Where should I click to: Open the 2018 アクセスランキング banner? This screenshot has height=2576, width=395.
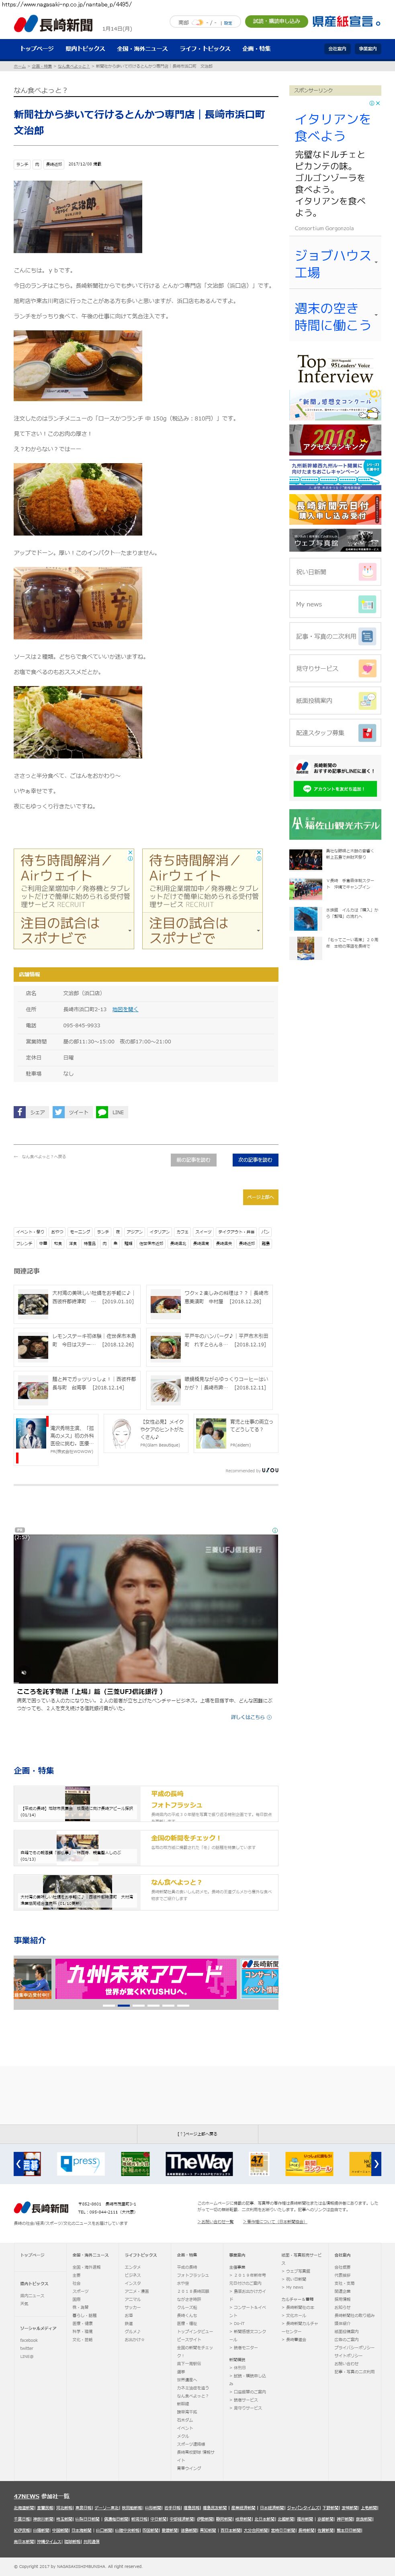pyautogui.click(x=335, y=440)
